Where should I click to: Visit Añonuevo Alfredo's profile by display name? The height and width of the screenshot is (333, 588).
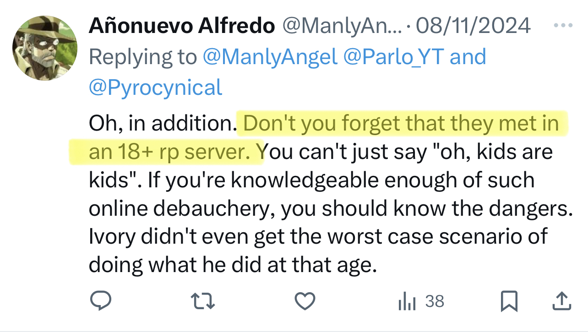tap(182, 26)
